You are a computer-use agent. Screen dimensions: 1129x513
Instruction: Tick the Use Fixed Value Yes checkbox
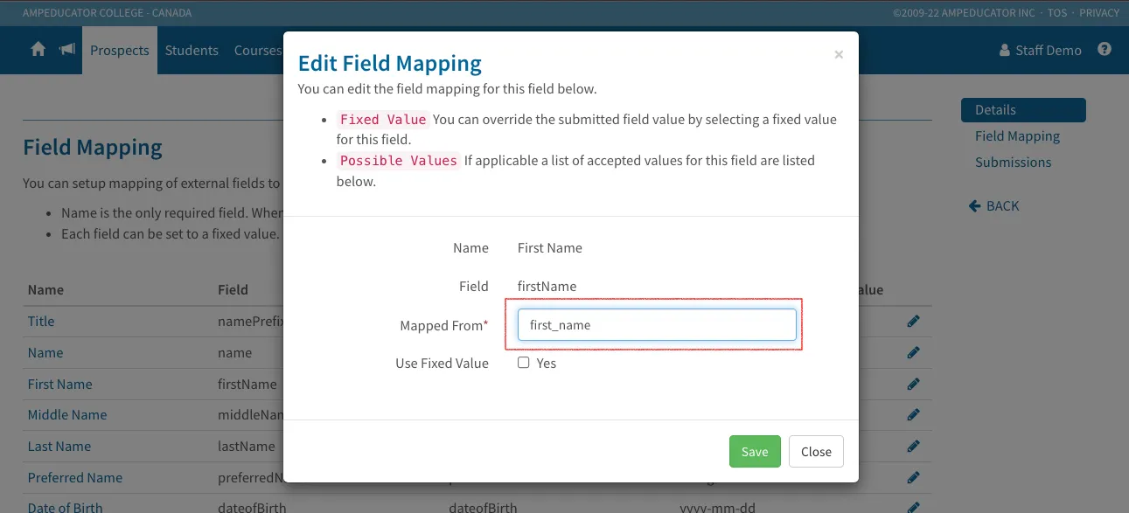pos(524,363)
